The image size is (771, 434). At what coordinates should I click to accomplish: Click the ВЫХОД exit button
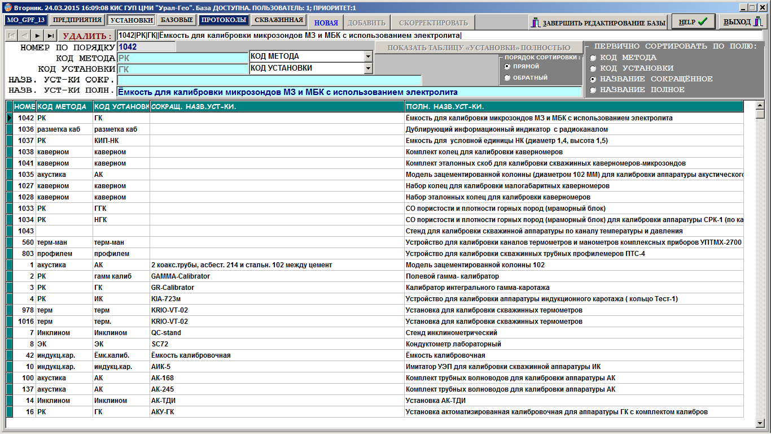743,22
